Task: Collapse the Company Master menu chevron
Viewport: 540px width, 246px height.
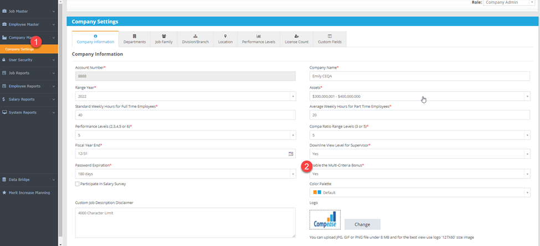Action: point(54,38)
